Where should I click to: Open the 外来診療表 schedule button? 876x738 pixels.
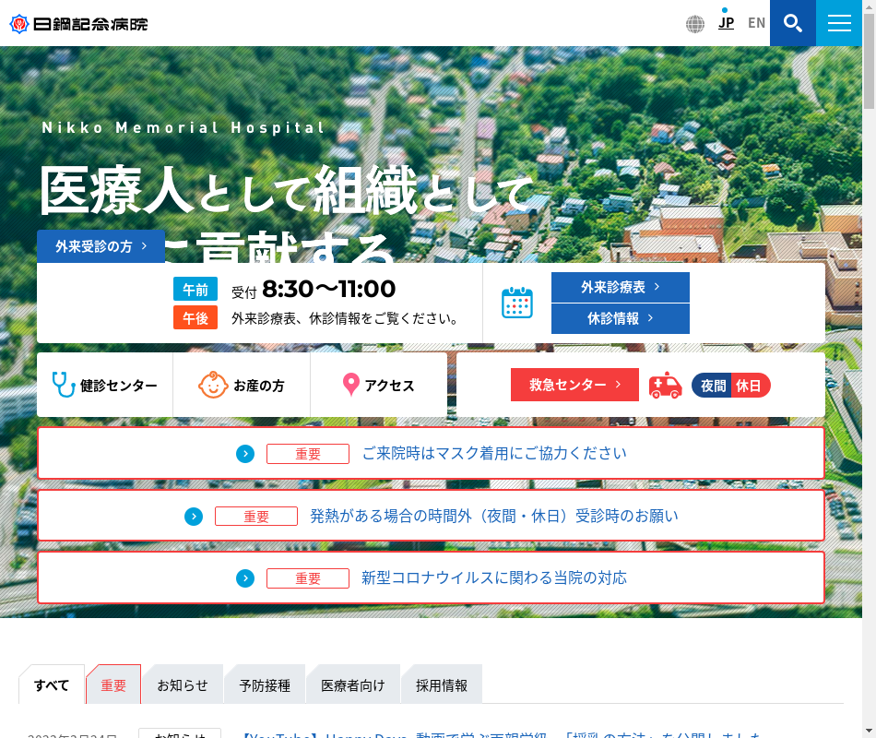pos(620,287)
